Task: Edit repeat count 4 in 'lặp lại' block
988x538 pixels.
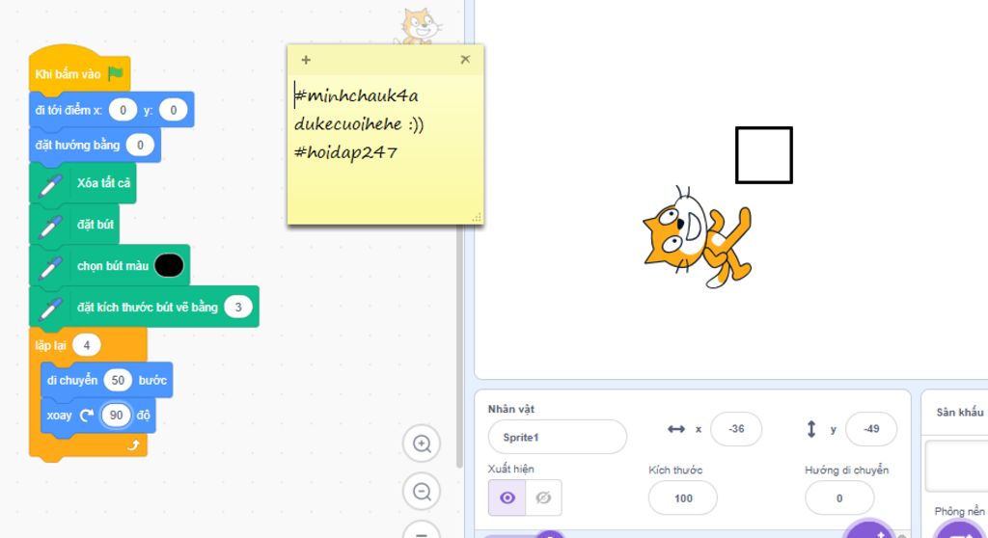Action: coord(87,345)
